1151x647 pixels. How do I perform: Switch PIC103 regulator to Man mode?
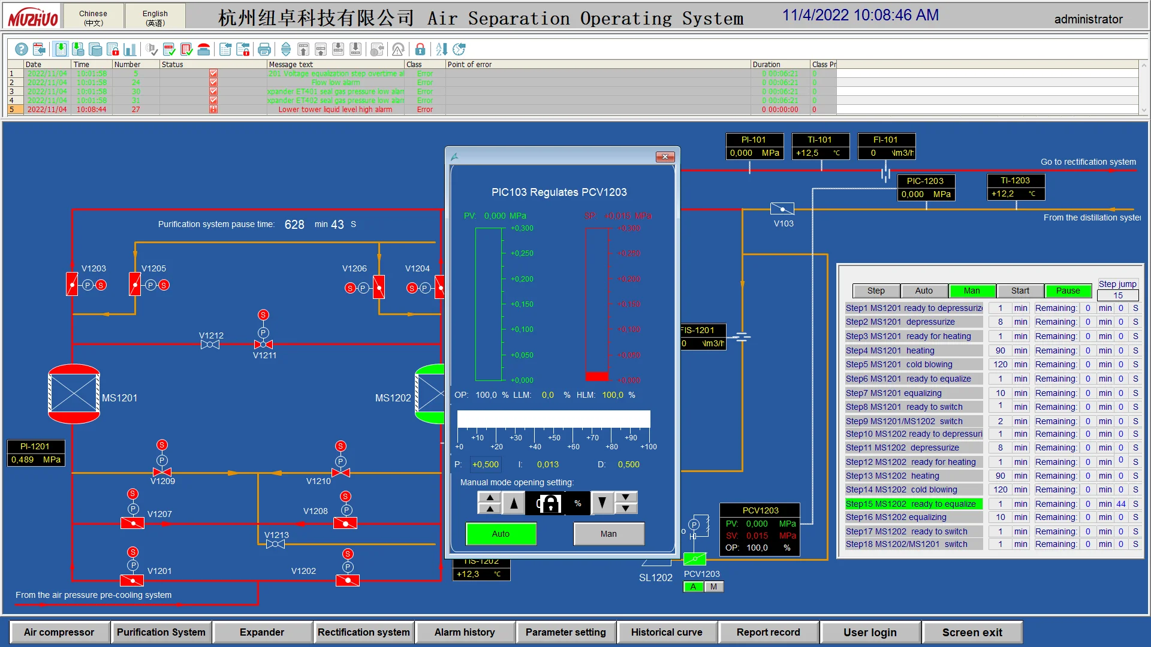coord(608,534)
